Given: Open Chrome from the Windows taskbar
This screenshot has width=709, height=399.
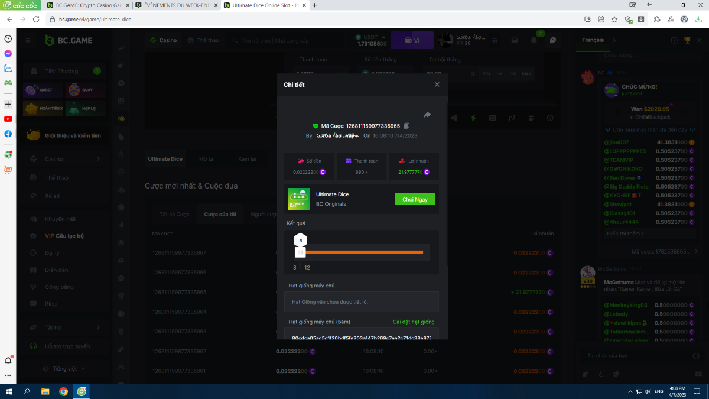Looking at the screenshot, I should click(x=63, y=391).
